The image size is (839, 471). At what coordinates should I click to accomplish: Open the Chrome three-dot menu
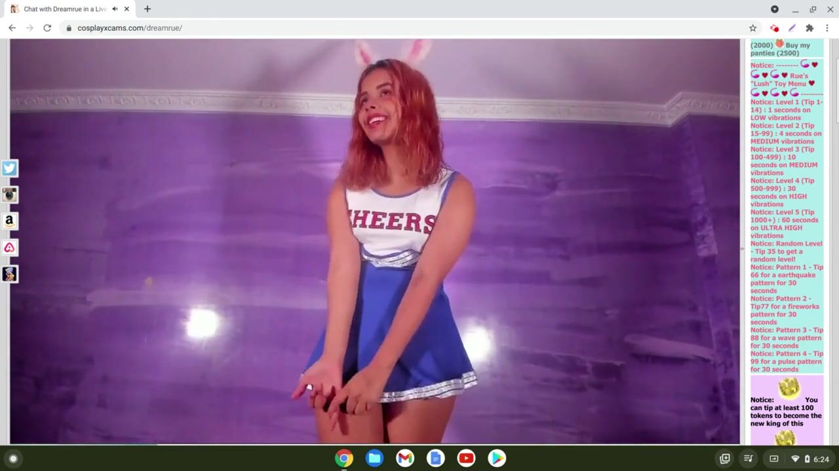827,28
